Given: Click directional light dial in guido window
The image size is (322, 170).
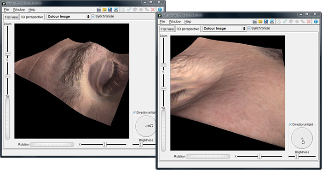Looking at the screenshot, I should pyautogui.click(x=146, y=126).
